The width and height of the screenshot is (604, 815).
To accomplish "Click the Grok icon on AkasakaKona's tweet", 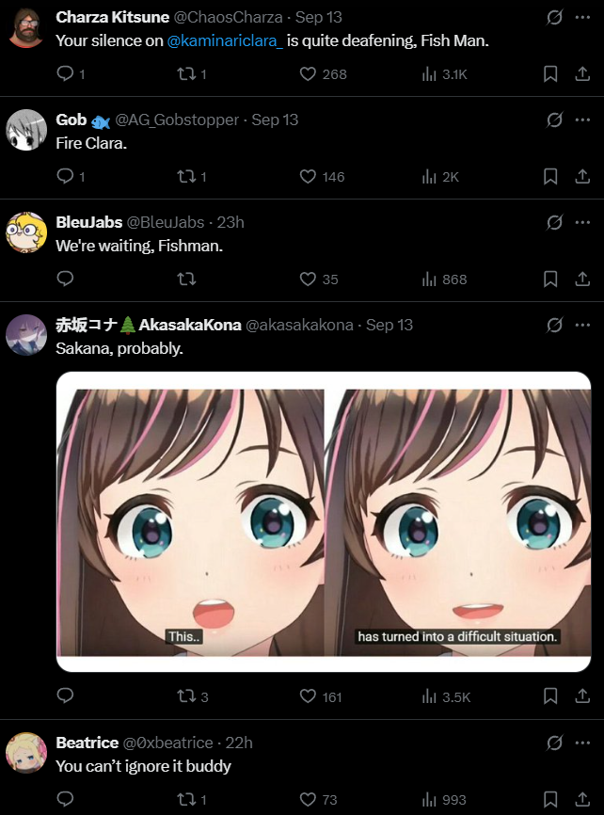I will [x=554, y=325].
